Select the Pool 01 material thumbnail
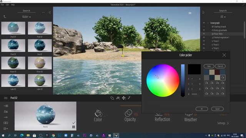The image size is (246, 138). point(13,28)
